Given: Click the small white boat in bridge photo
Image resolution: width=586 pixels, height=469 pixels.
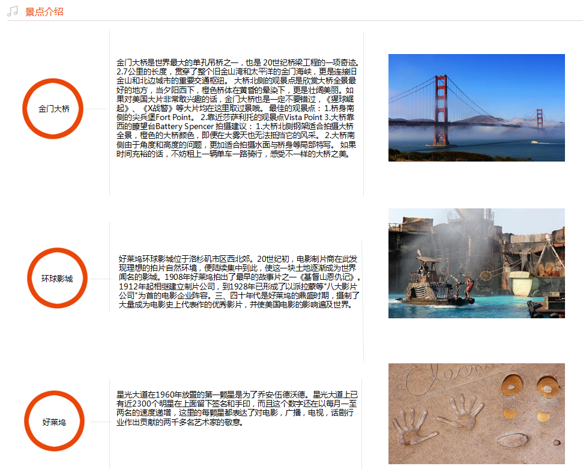Looking at the screenshot, I should (533, 142).
